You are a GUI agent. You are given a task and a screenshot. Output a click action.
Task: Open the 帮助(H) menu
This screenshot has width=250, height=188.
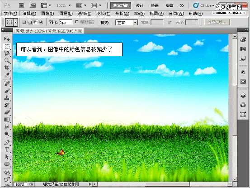(x=196, y=14)
